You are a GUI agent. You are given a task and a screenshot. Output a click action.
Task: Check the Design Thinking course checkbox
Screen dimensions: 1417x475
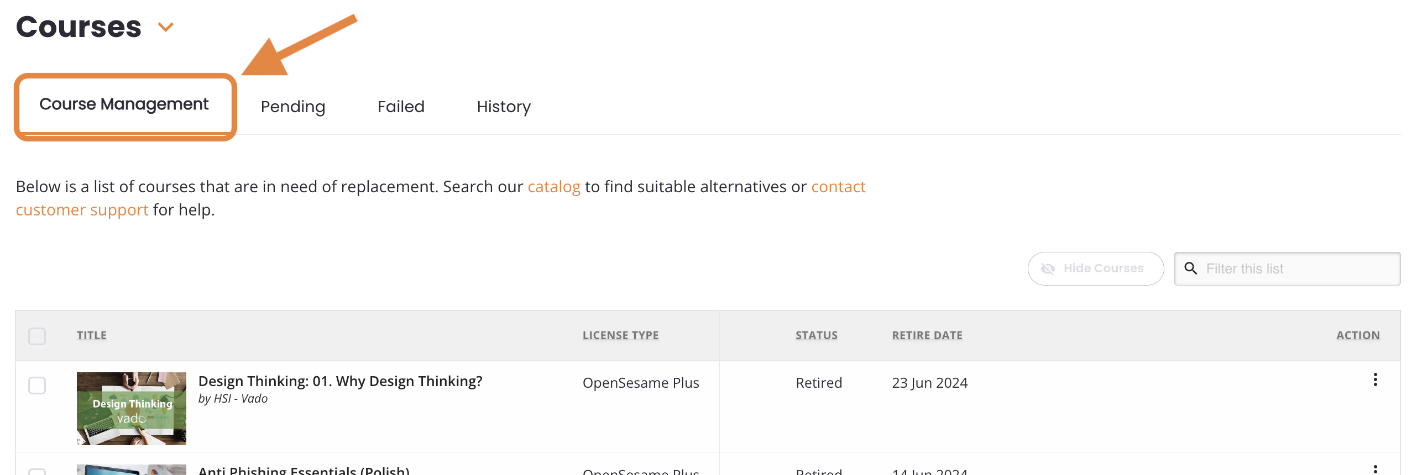(x=37, y=385)
